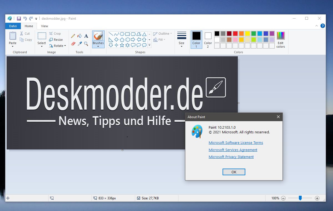This screenshot has width=333, height=211.
Task: Open the Paint help question mark
Action: tap(322, 26)
